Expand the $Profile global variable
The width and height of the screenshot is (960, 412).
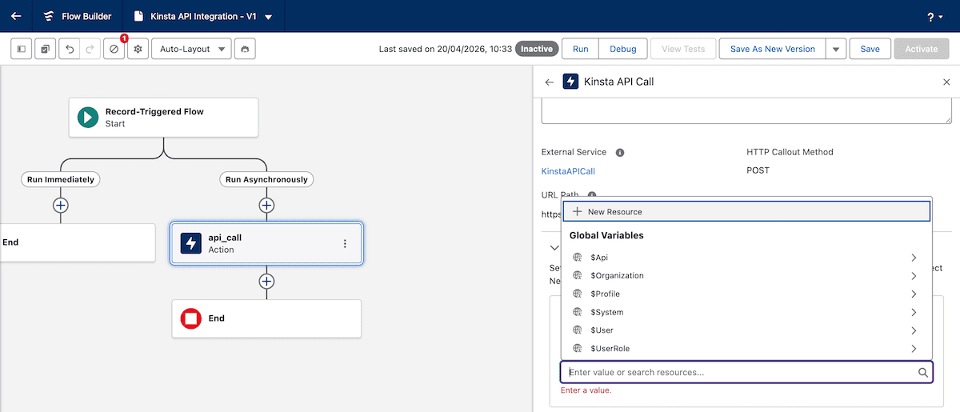click(746, 294)
